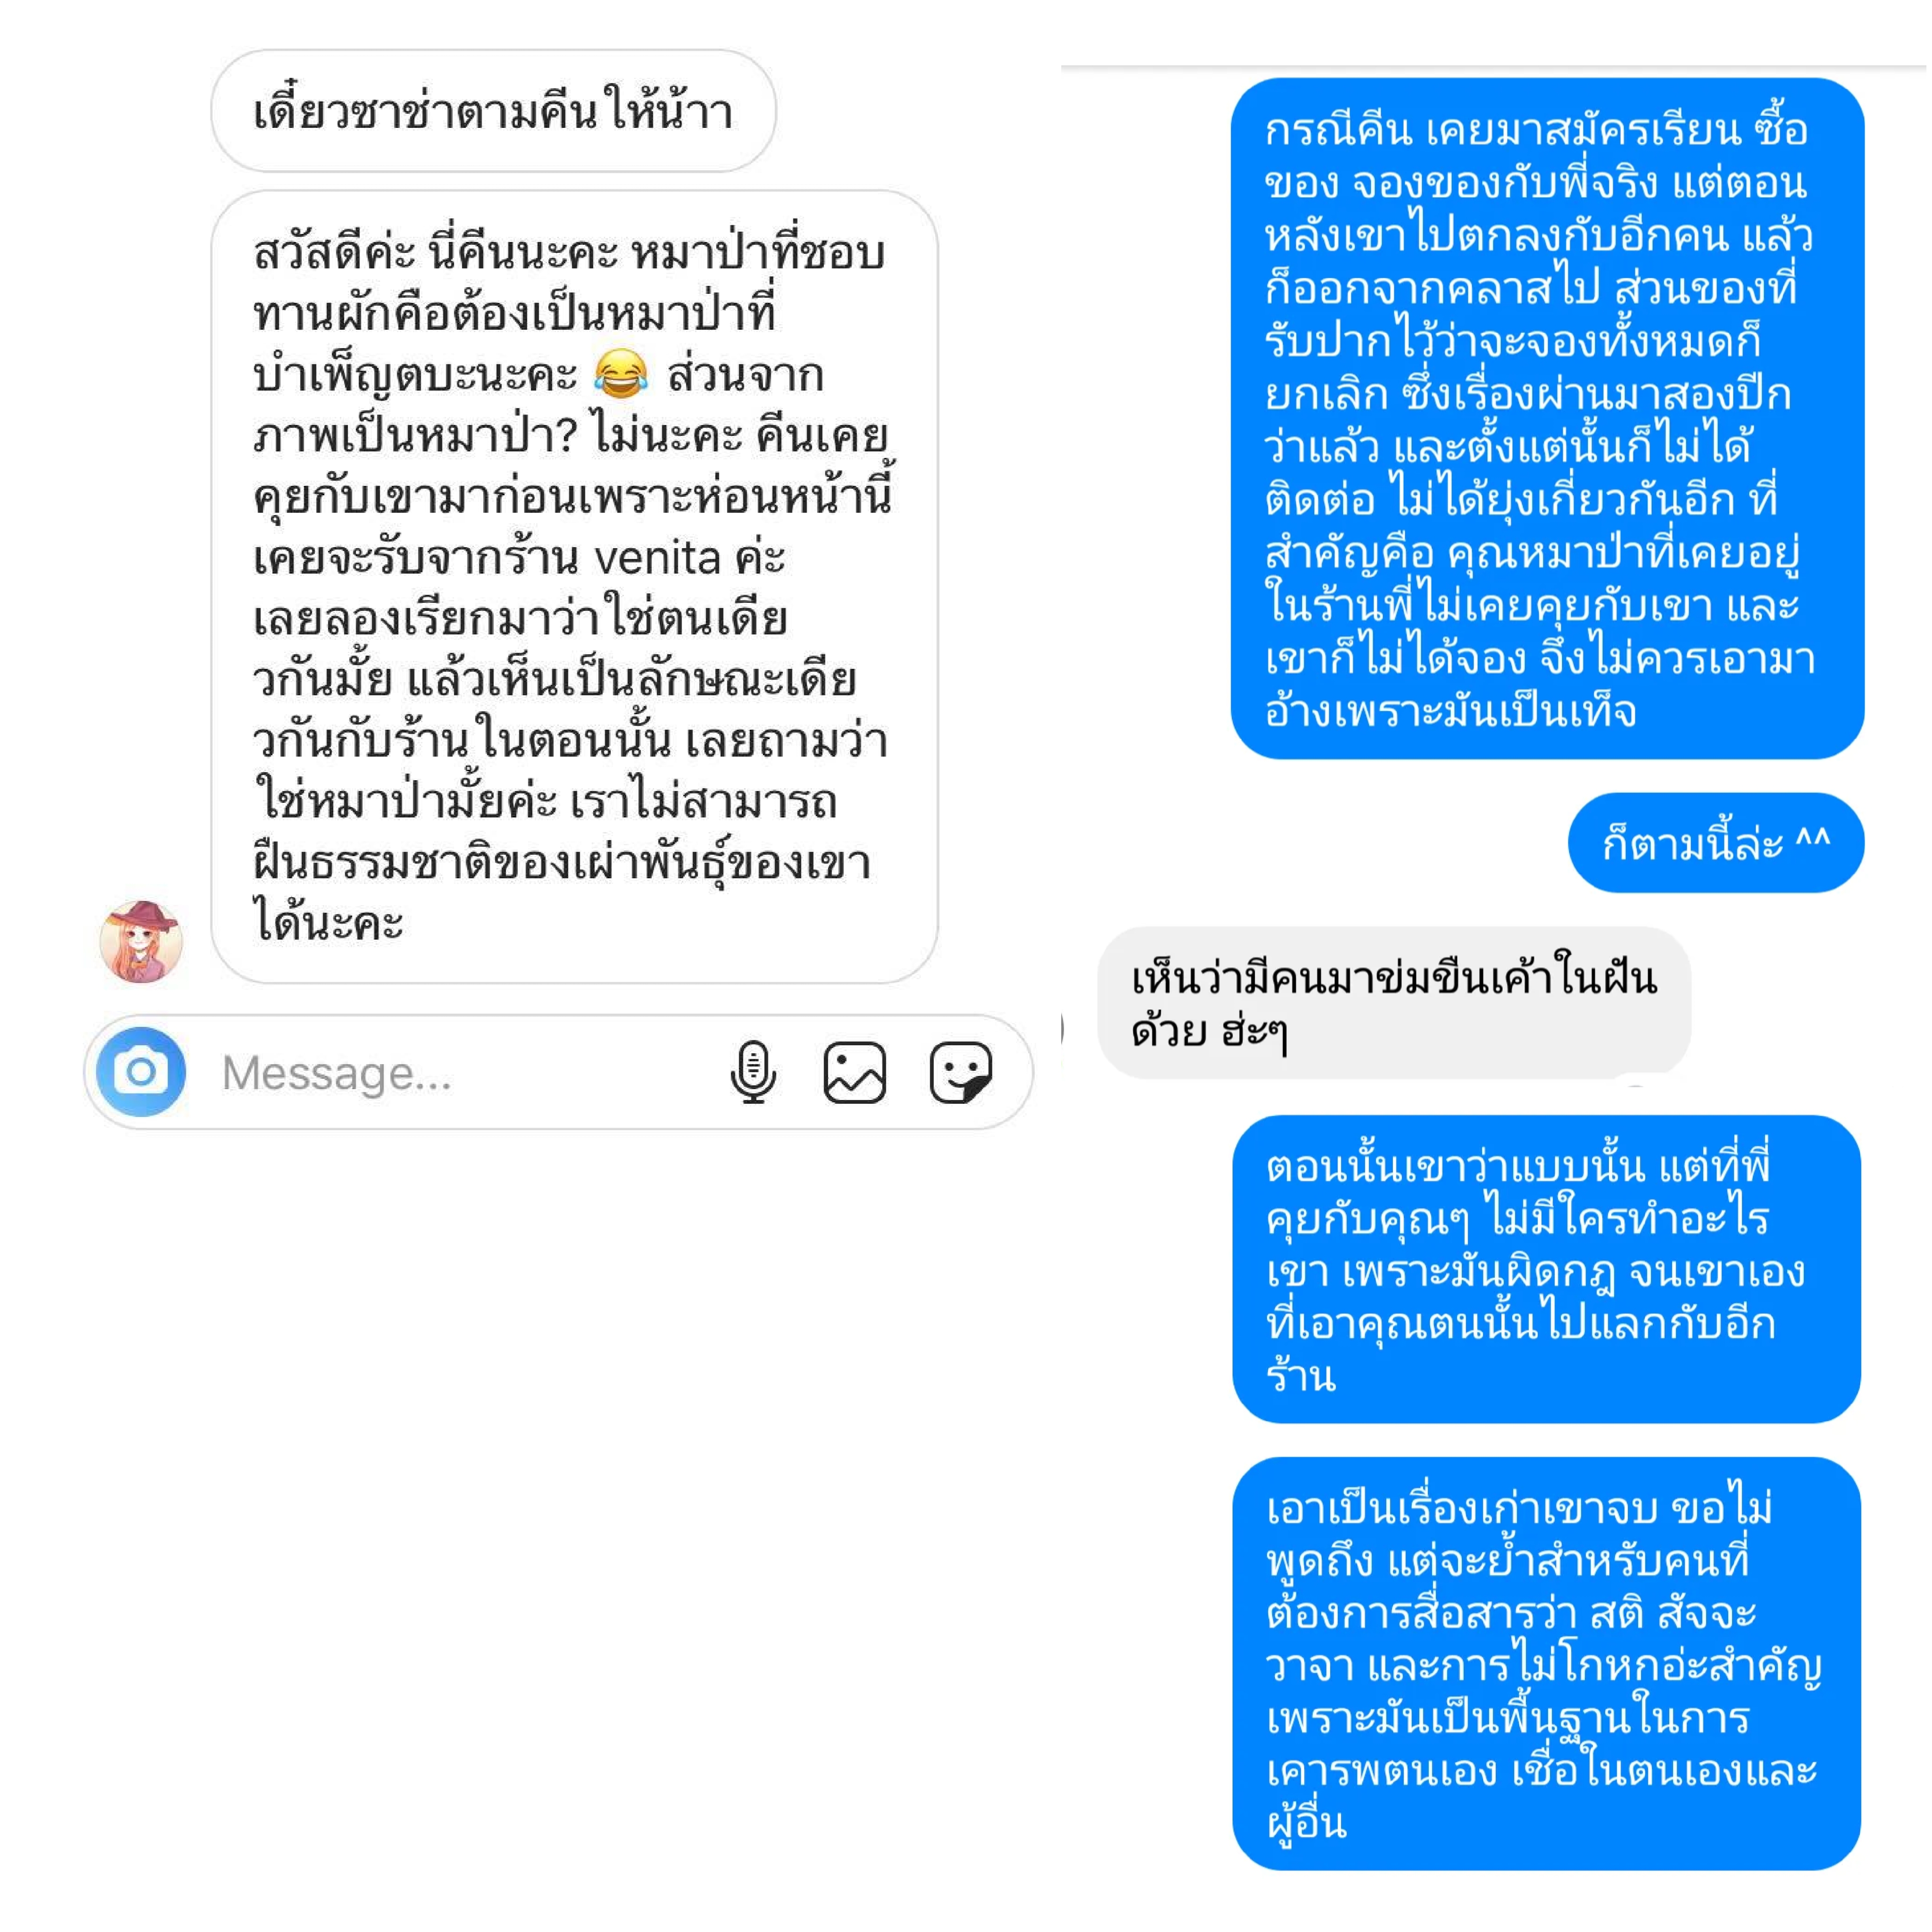Click the last line 'ผู้อื่น' in bottom blue bubble
Image resolution: width=1932 pixels, height=1932 pixels.
(1306, 1823)
